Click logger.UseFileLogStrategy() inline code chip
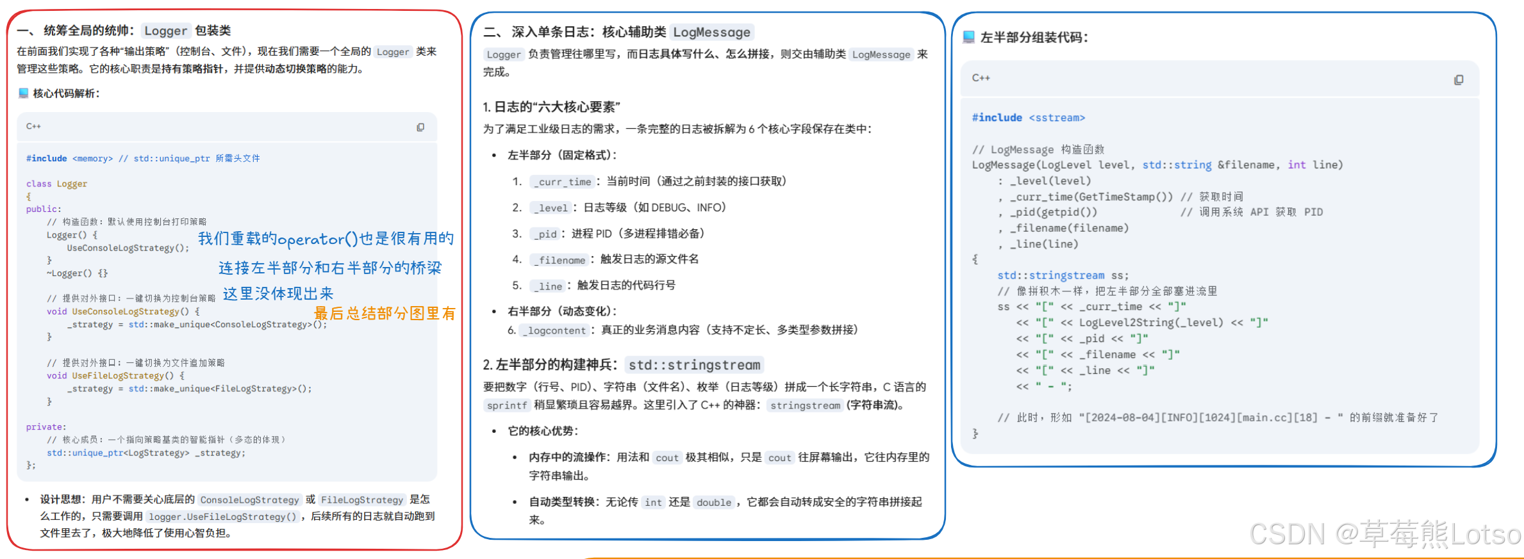The height and width of the screenshot is (559, 1524). [x=223, y=517]
